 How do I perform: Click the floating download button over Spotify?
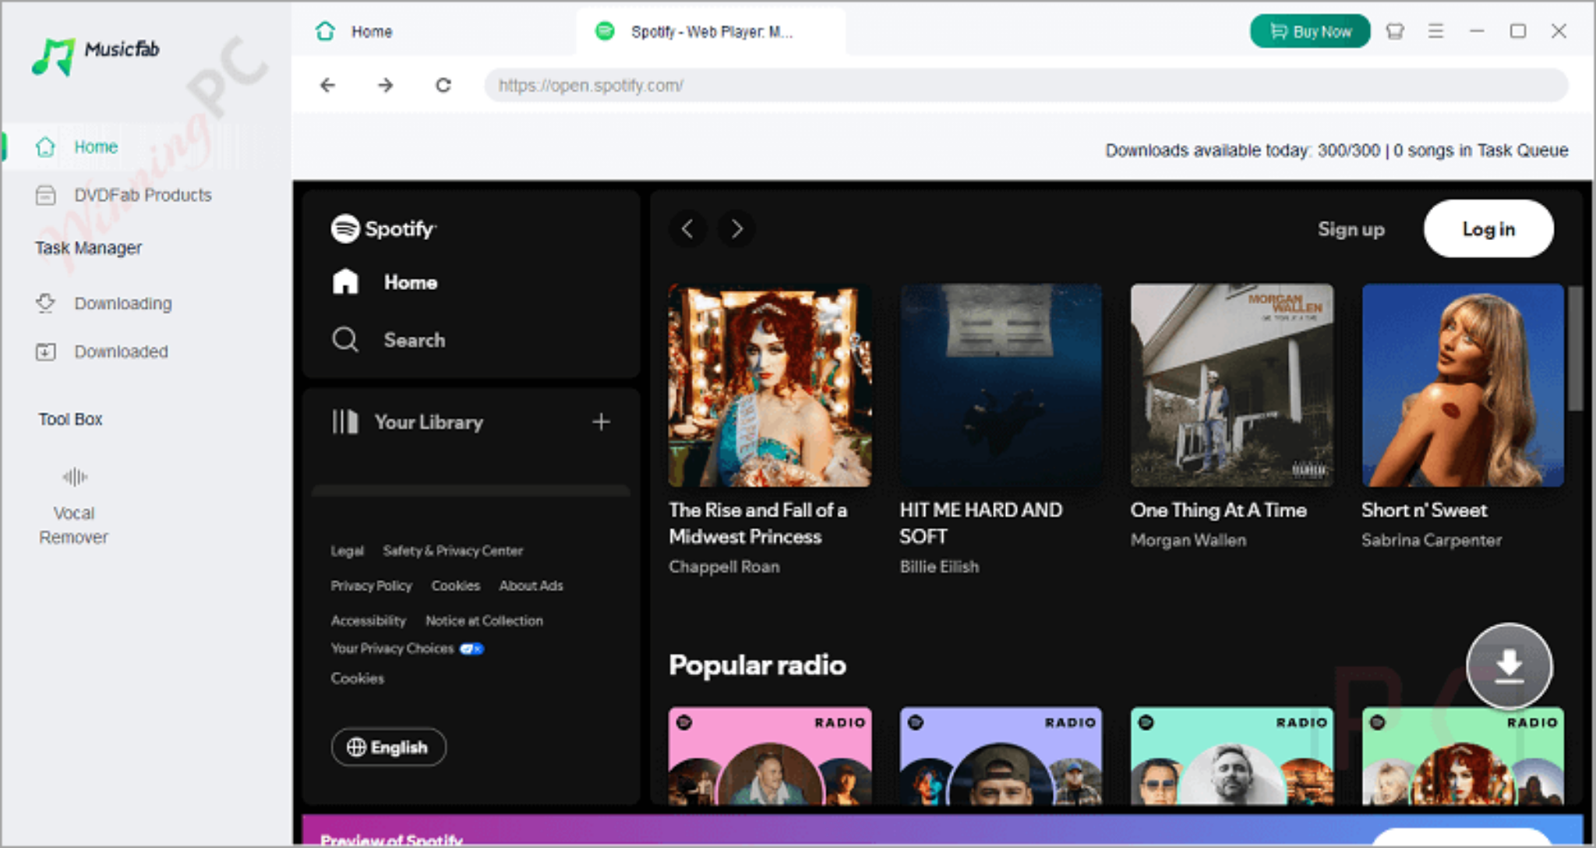pyautogui.click(x=1508, y=666)
